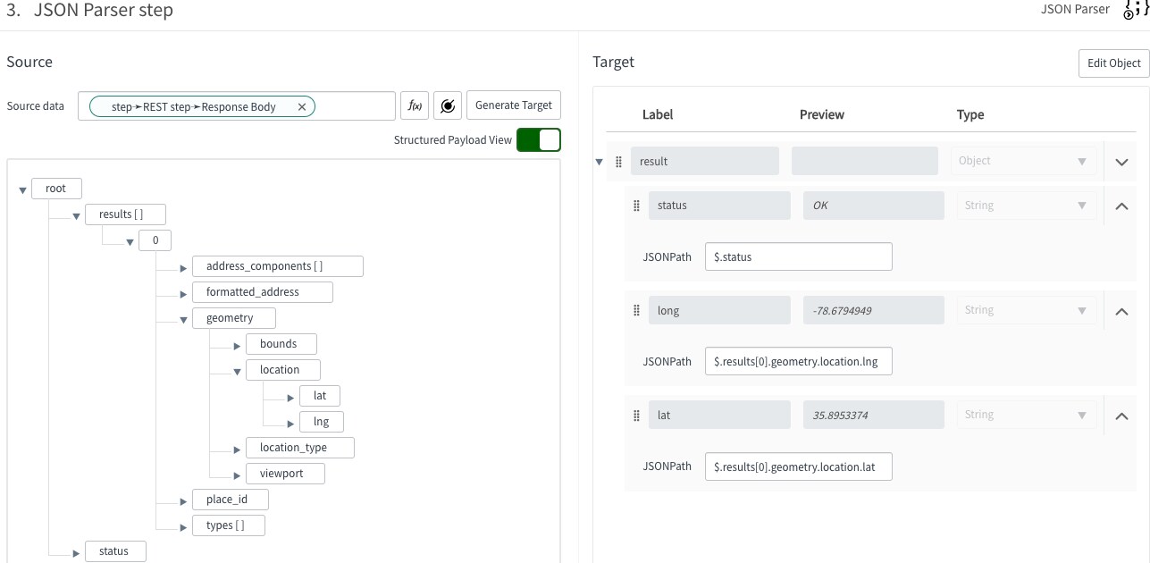This screenshot has height=563, width=1150.
Task: Toggle Structured Payload View switch
Action: [x=539, y=140]
